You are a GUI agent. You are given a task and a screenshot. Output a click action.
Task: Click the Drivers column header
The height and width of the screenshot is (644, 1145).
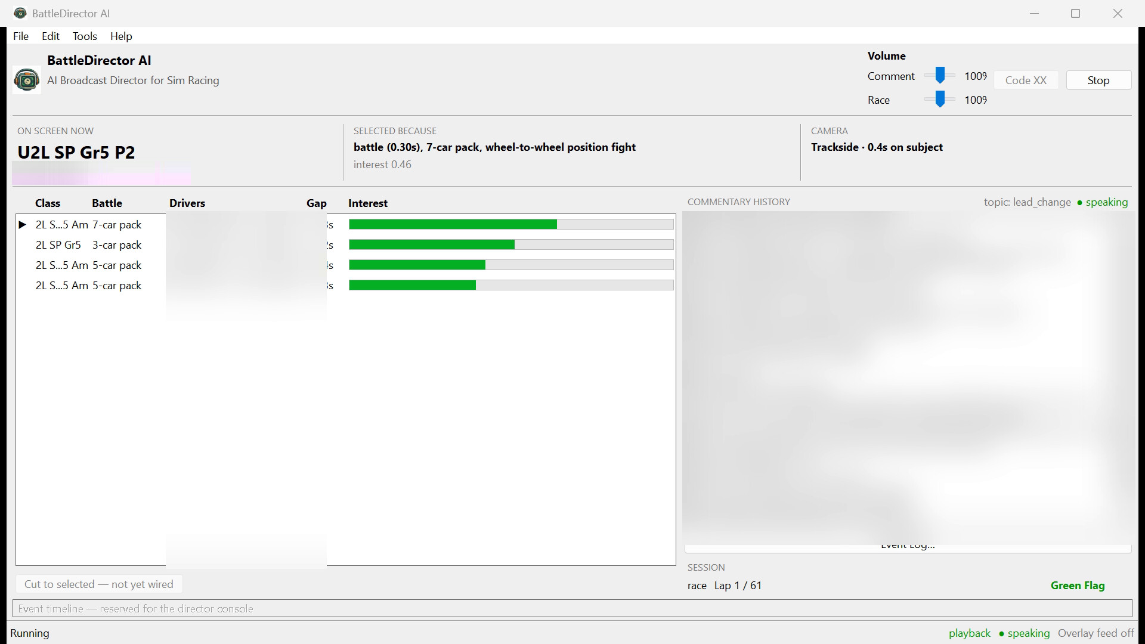[x=187, y=203]
